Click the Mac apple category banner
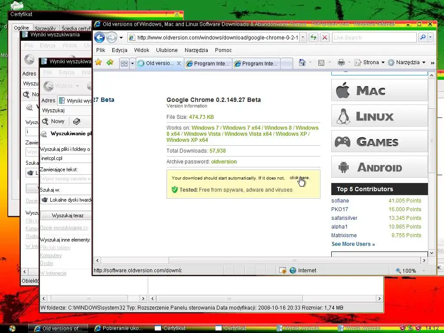The height and width of the screenshot is (333, 444). 379,90
